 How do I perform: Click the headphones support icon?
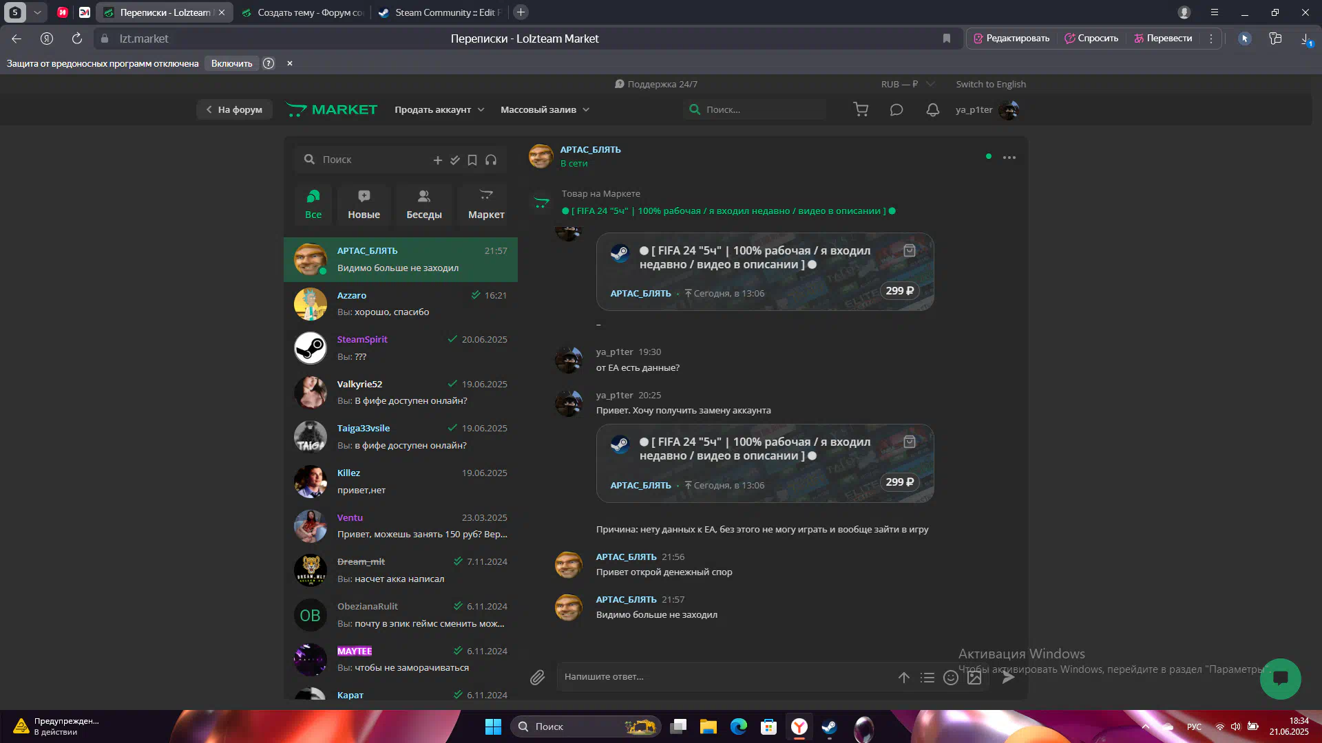coord(491,160)
